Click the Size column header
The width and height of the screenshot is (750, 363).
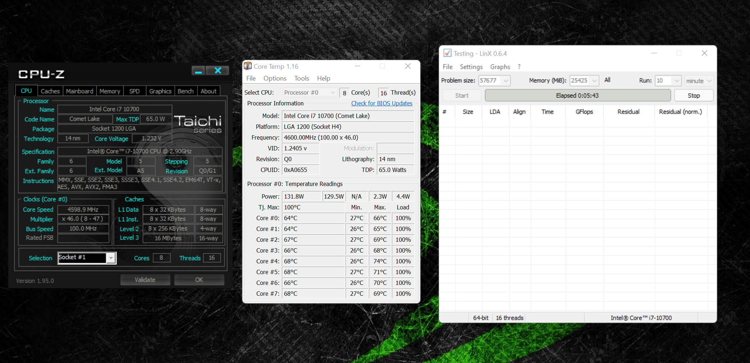468,112
